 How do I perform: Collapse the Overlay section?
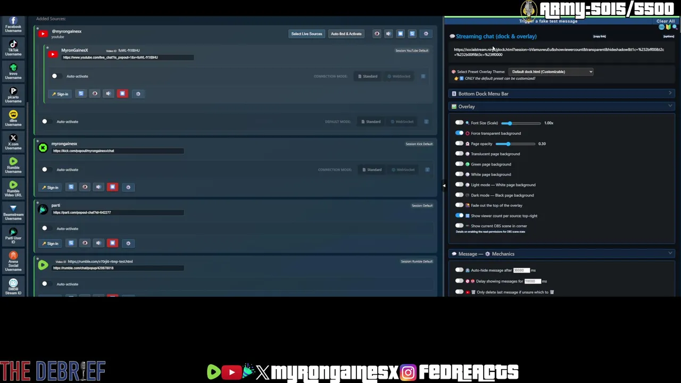[562, 106]
